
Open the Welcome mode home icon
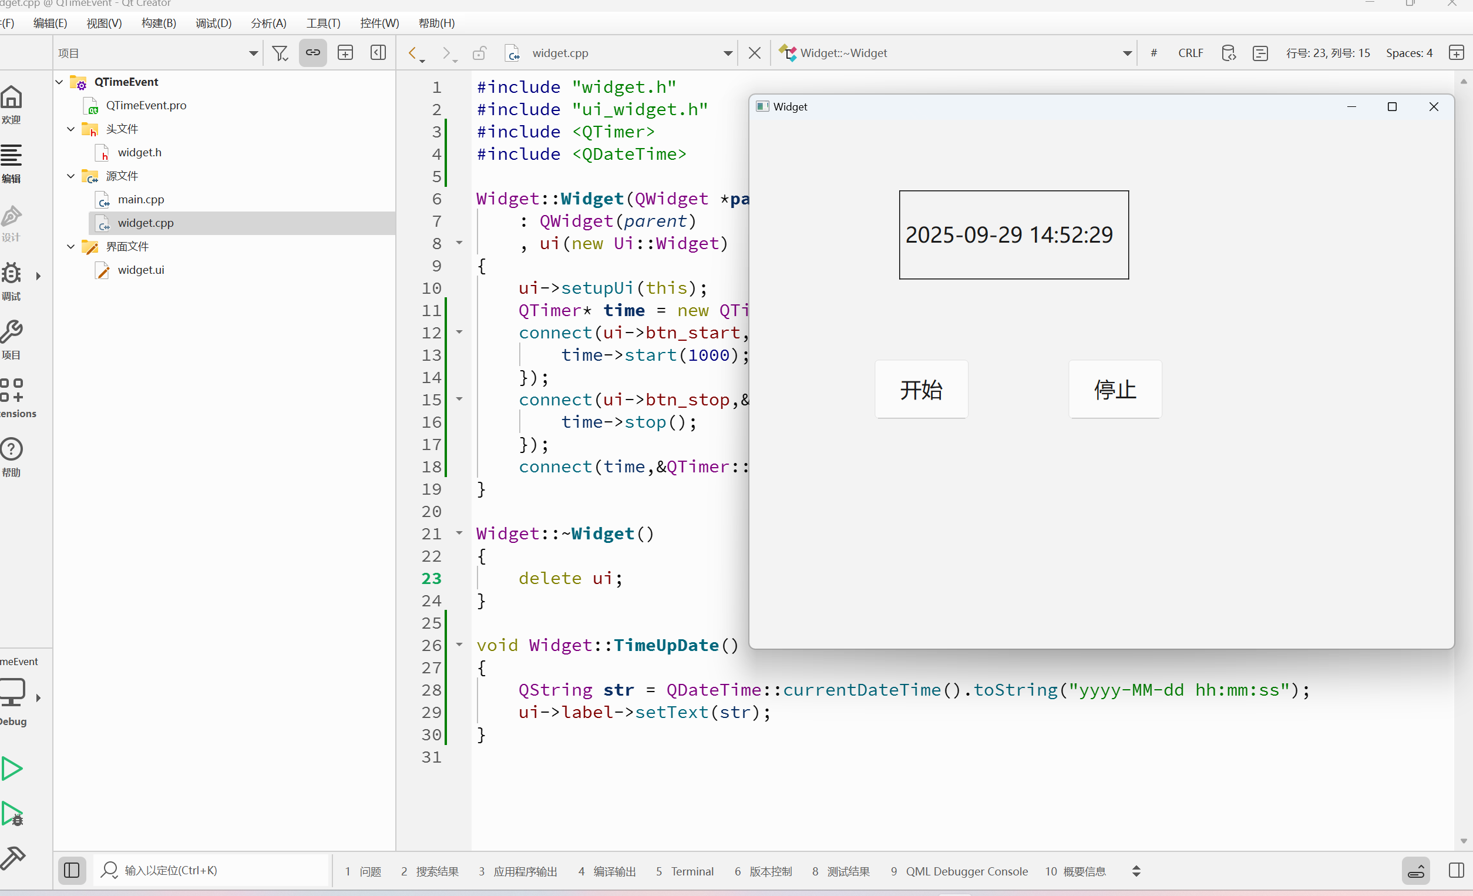coord(12,98)
